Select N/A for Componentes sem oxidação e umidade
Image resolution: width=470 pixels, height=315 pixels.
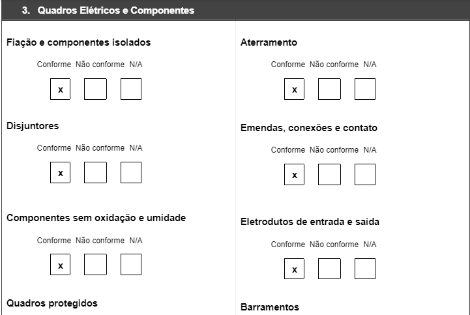point(131,265)
